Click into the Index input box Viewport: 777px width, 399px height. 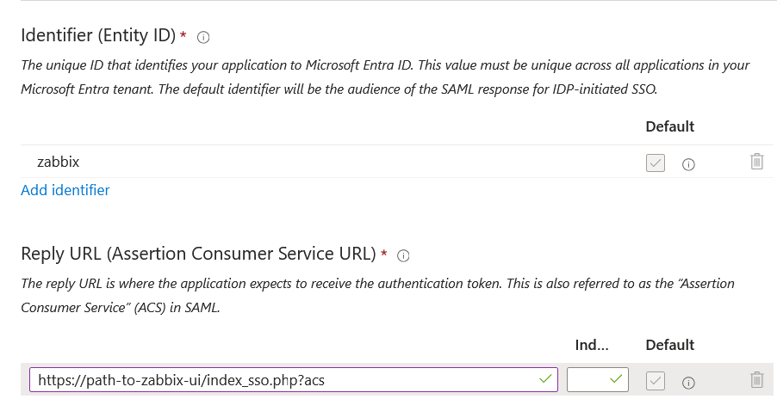click(x=590, y=379)
